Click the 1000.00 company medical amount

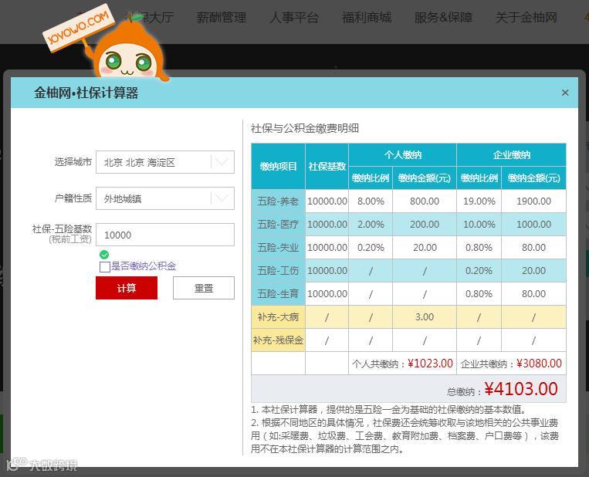533,225
